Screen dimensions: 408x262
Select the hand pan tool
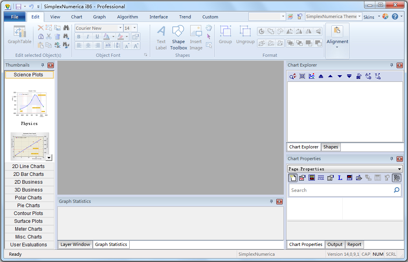pyautogui.click(x=209, y=28)
